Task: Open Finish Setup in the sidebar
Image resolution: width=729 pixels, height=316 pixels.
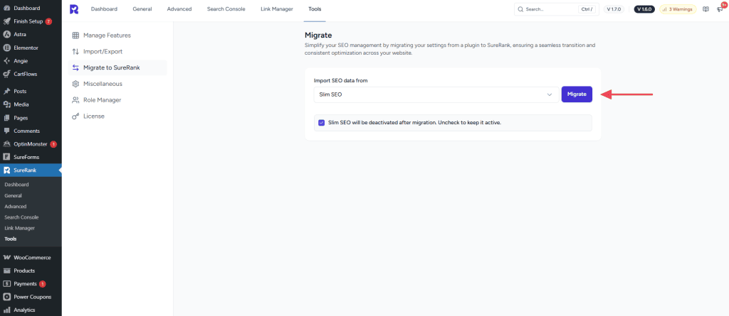Action: click(x=28, y=21)
